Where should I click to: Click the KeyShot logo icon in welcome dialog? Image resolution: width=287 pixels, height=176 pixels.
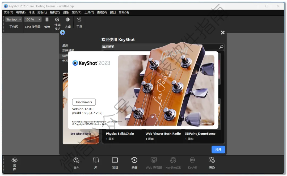coord(63,33)
